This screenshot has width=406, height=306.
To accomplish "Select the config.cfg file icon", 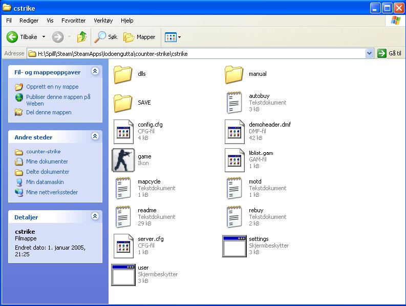I will 123,131.
